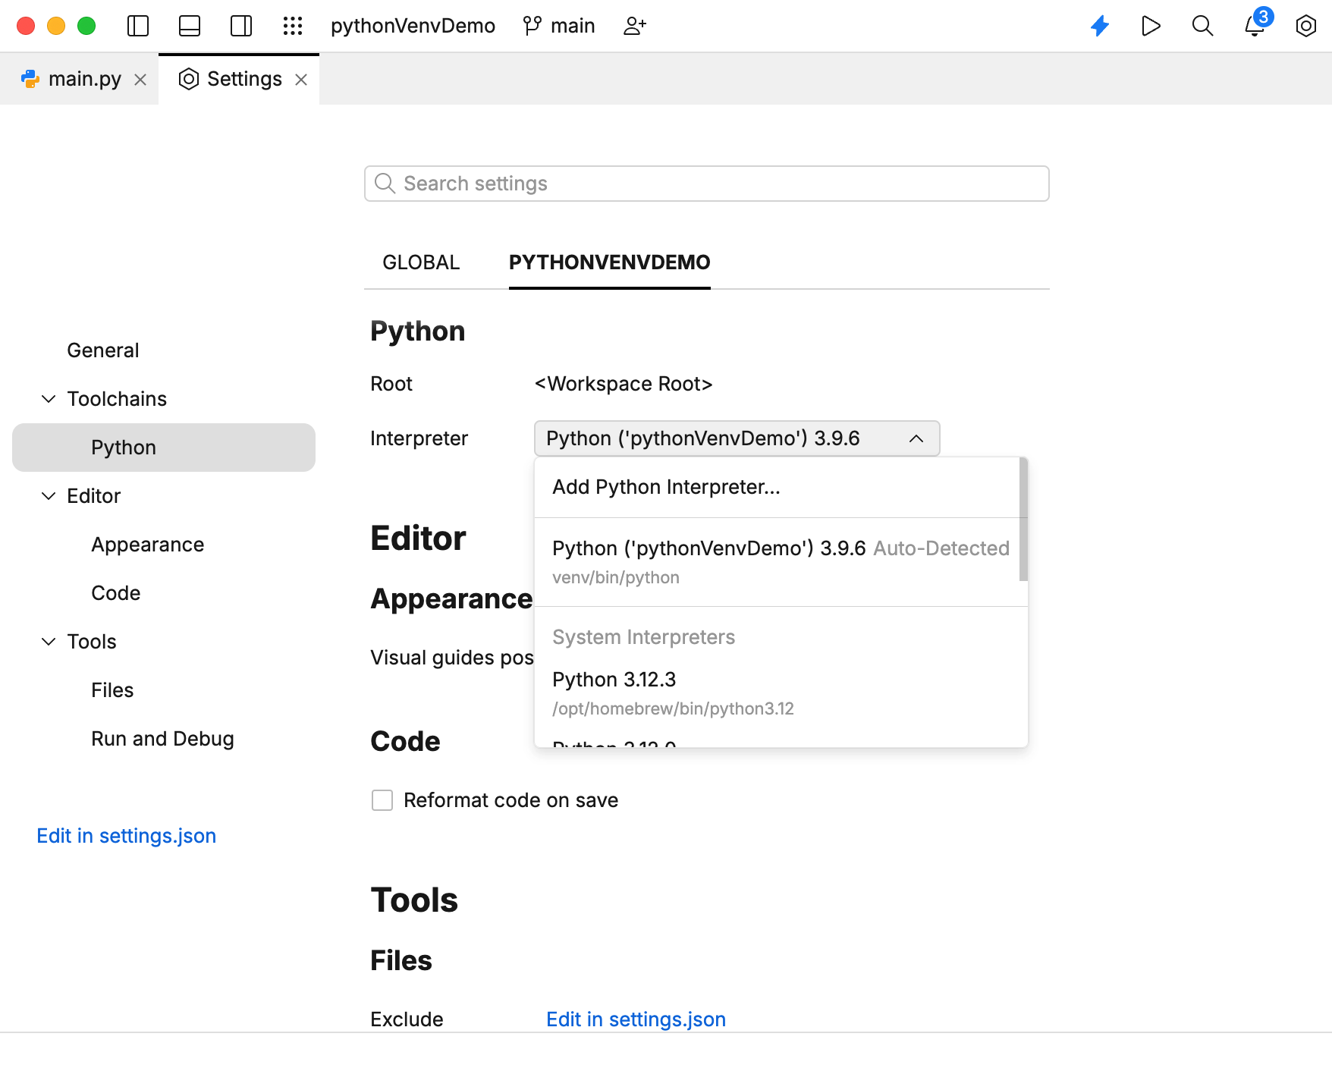Open the main.py editor tab

point(83,78)
